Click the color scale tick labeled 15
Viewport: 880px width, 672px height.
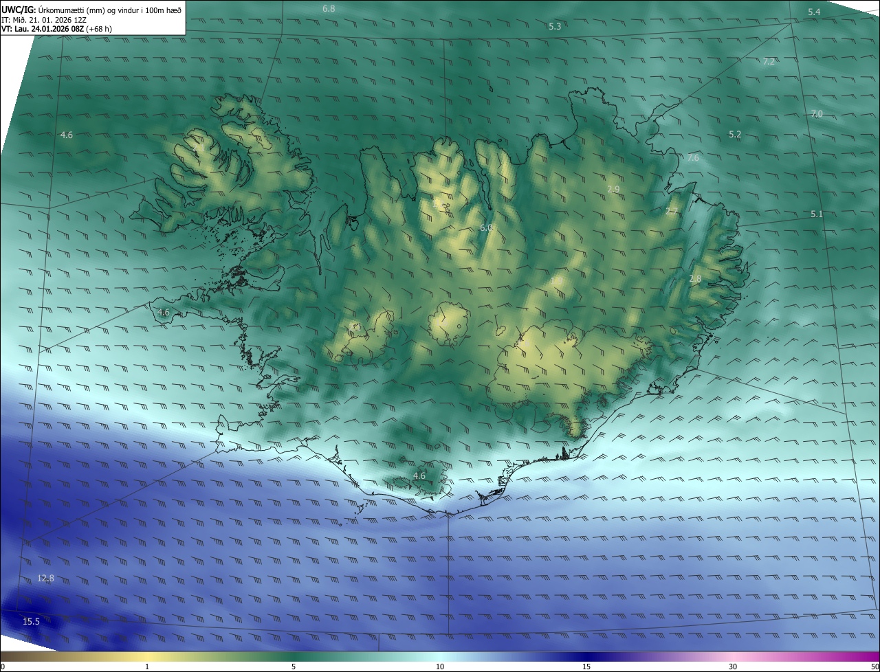(x=586, y=667)
